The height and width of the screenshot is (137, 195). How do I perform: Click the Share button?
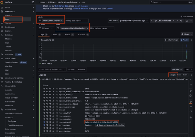click(186, 34)
